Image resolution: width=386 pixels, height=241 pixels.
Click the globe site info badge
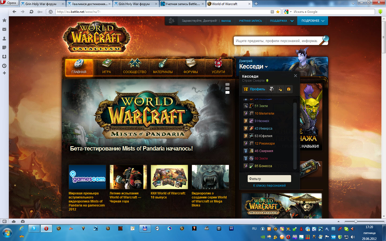coord(51,12)
